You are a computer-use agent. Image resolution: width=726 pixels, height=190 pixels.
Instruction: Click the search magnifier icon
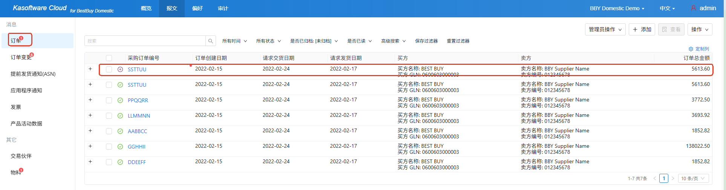tap(211, 41)
